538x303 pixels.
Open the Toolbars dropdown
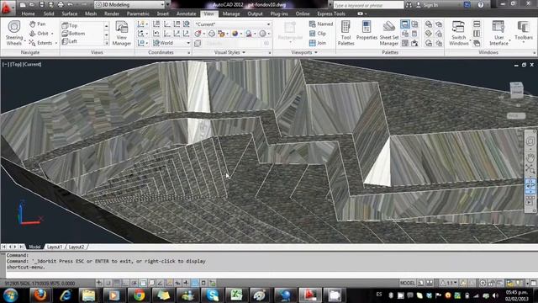[x=523, y=32]
